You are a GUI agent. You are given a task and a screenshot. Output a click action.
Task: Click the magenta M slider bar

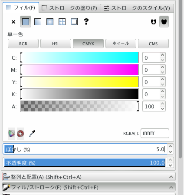pos(79,70)
